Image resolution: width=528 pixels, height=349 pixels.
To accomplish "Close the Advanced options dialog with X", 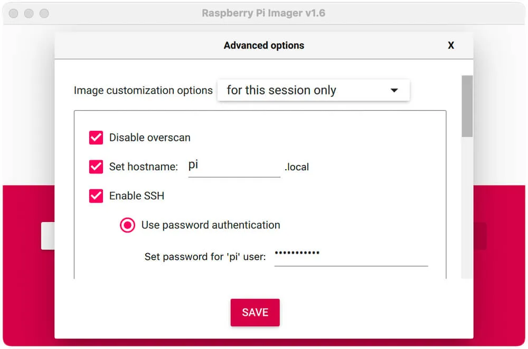I will [x=451, y=45].
